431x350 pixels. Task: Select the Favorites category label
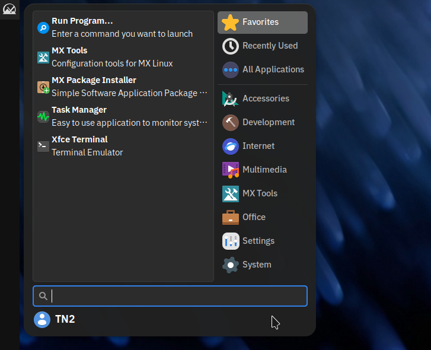(x=260, y=22)
